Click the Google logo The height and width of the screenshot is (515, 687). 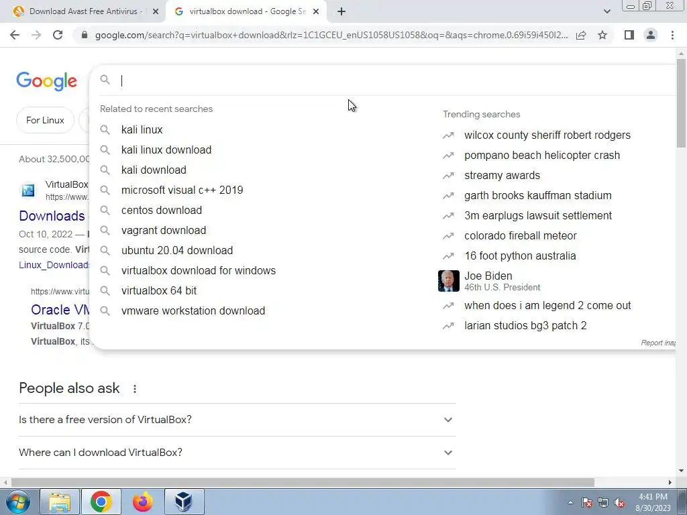coord(47,81)
